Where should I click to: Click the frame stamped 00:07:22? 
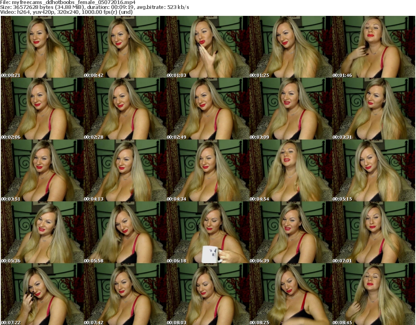tap(42, 294)
